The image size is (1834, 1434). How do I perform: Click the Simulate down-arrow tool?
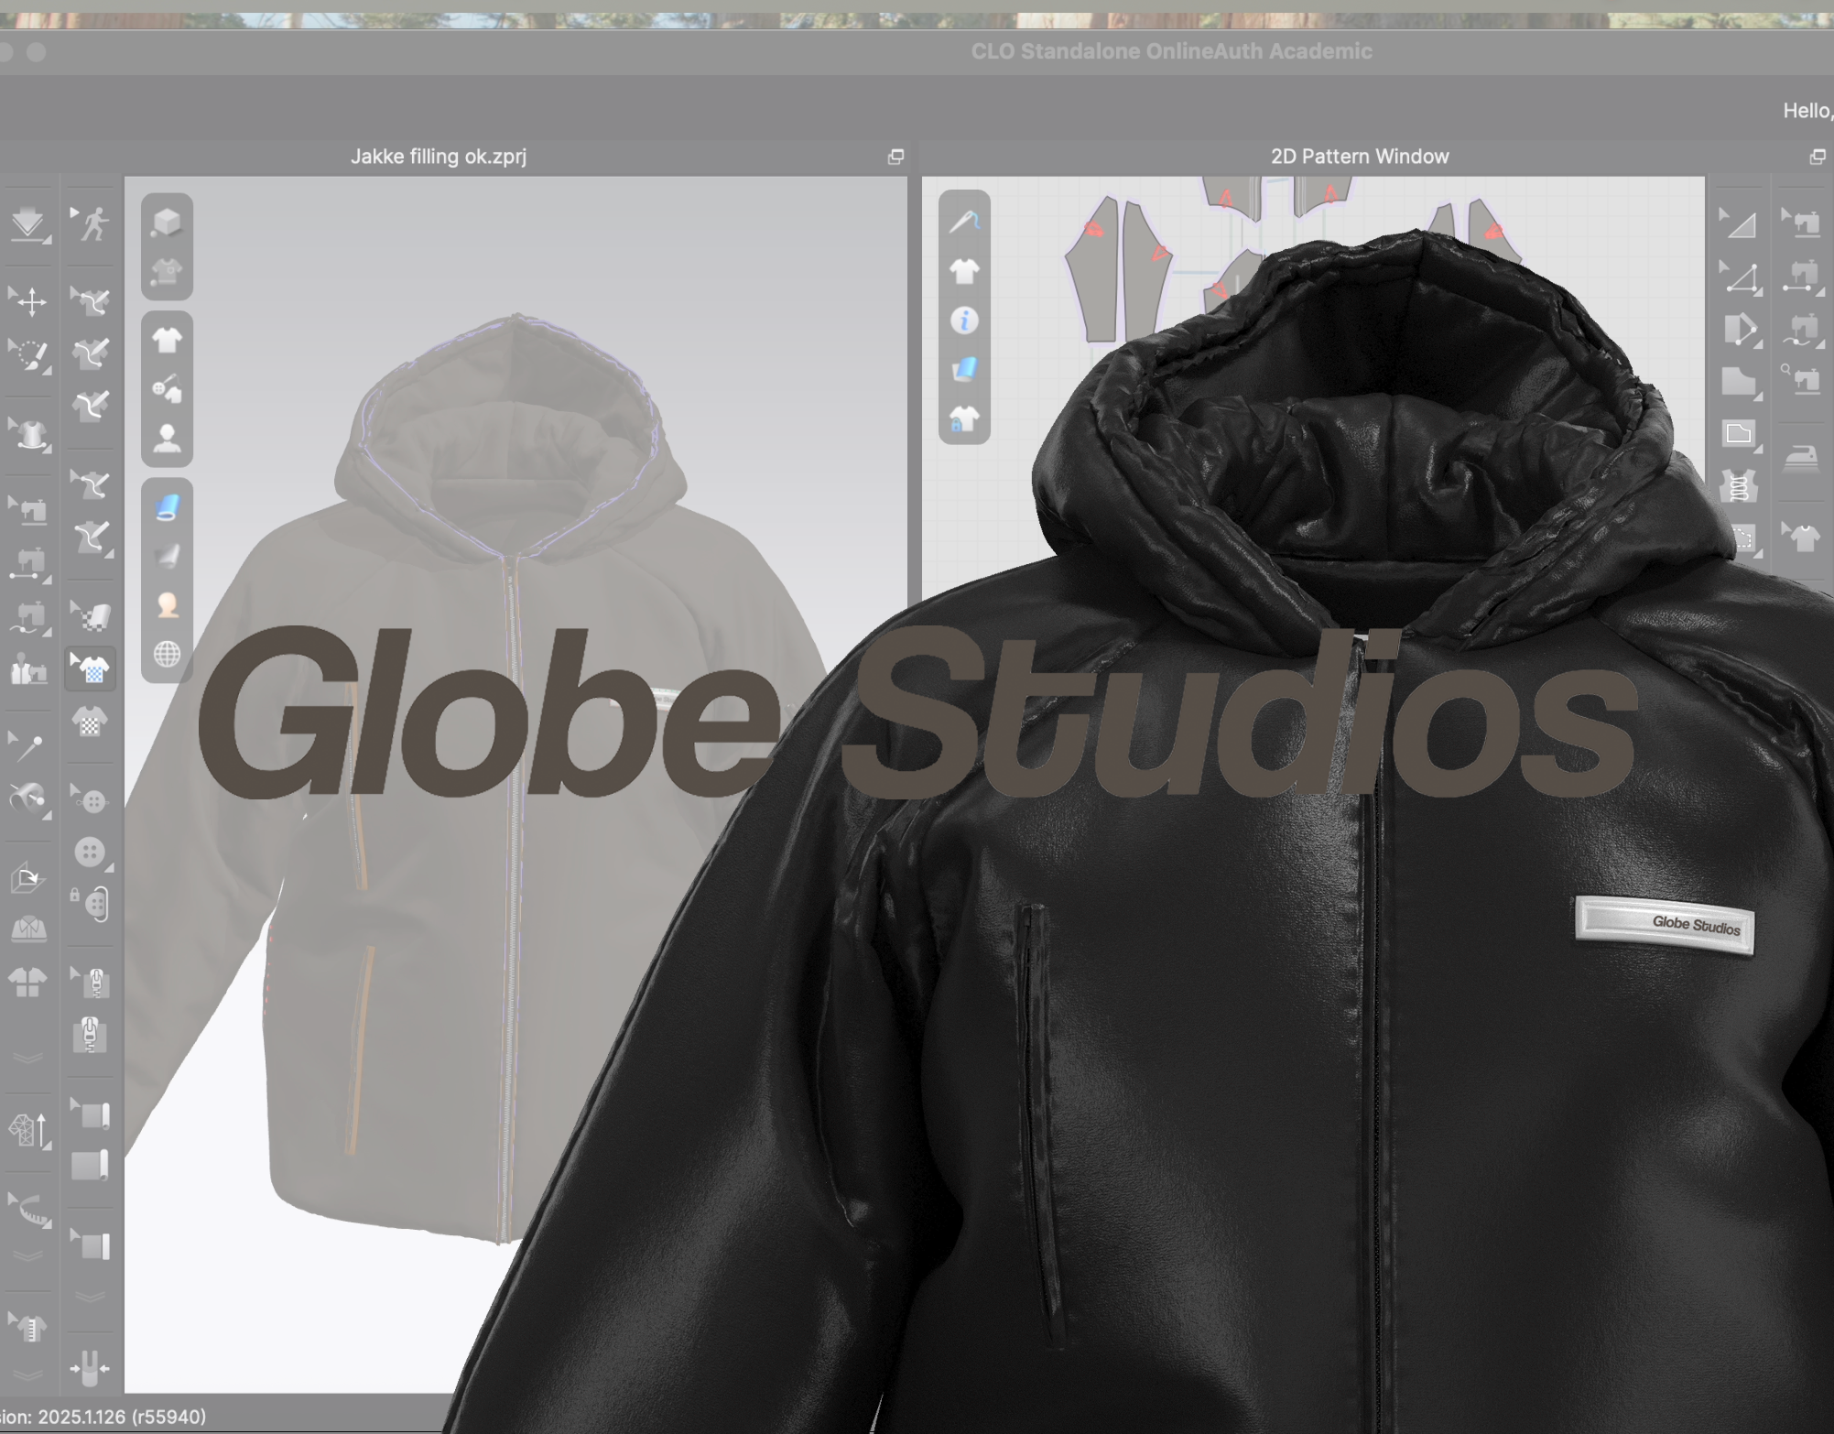click(27, 223)
